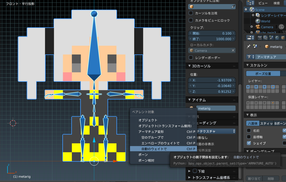Enable the カメラをビューにロック checkbox
This screenshot has width=286, height=182.
click(191, 20)
